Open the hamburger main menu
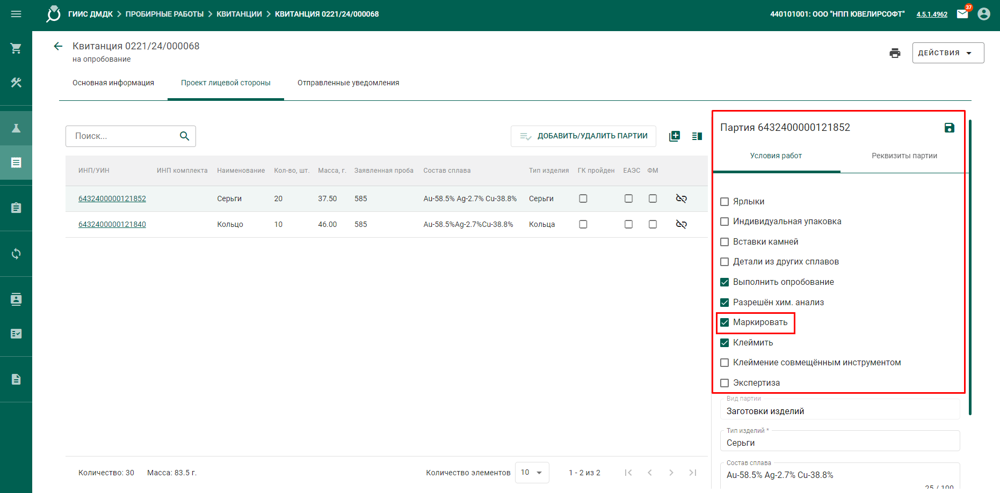This screenshot has width=1000, height=493. click(16, 14)
